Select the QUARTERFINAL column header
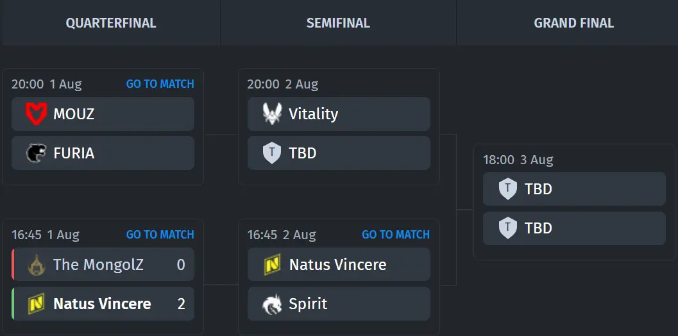Image resolution: width=678 pixels, height=336 pixels. (x=111, y=23)
